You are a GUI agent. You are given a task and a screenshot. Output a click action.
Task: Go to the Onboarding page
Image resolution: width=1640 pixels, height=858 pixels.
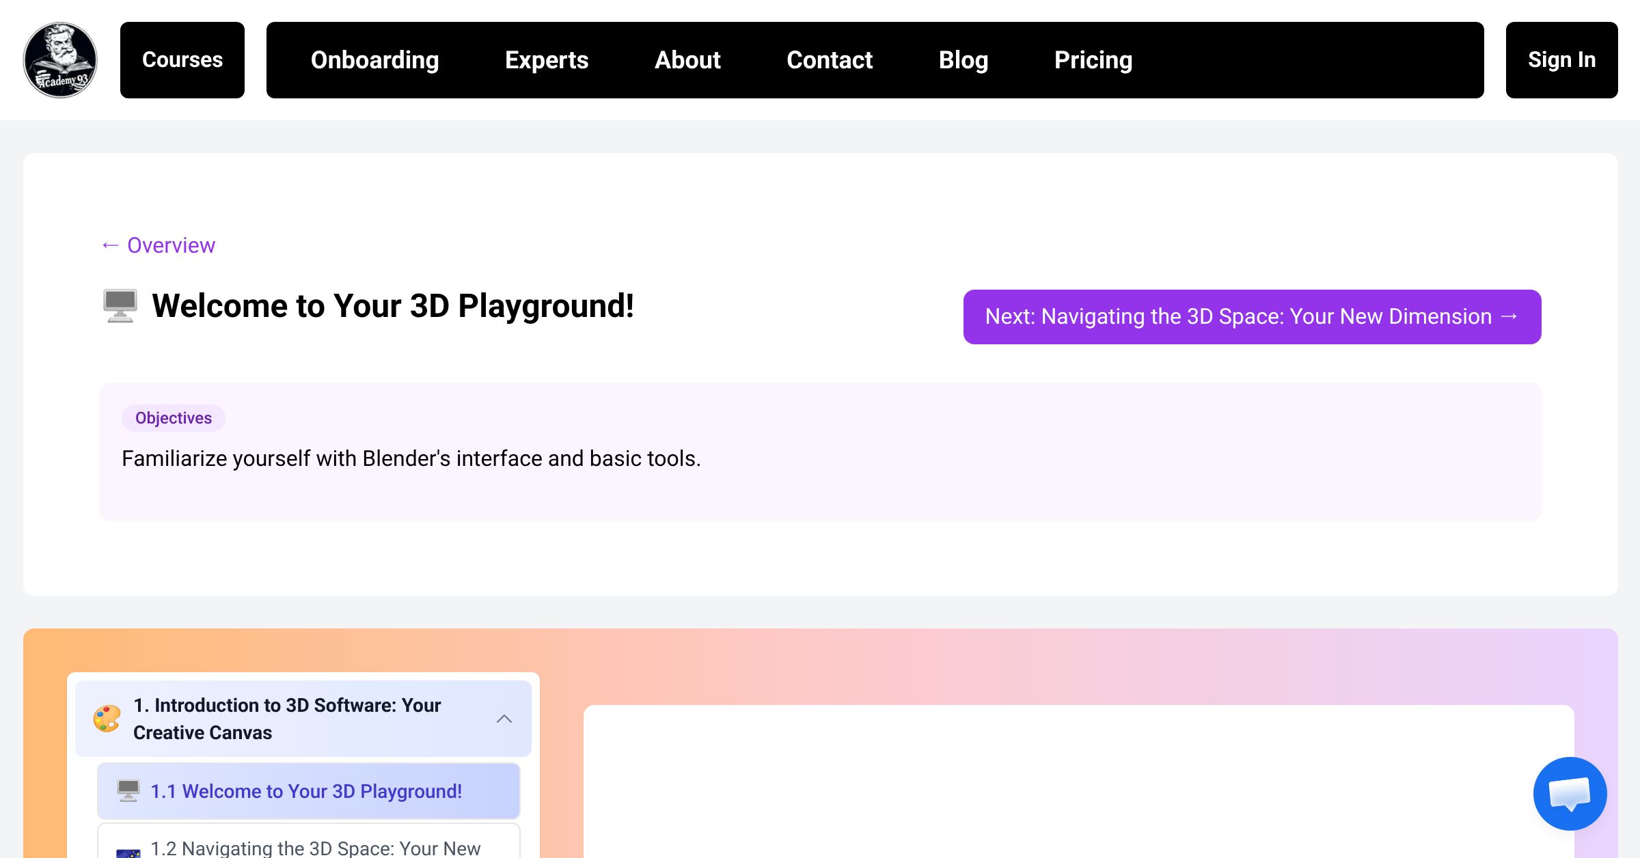coord(374,60)
